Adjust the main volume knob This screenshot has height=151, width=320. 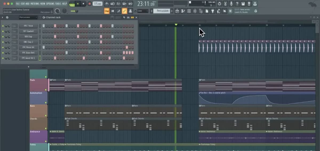point(57,11)
